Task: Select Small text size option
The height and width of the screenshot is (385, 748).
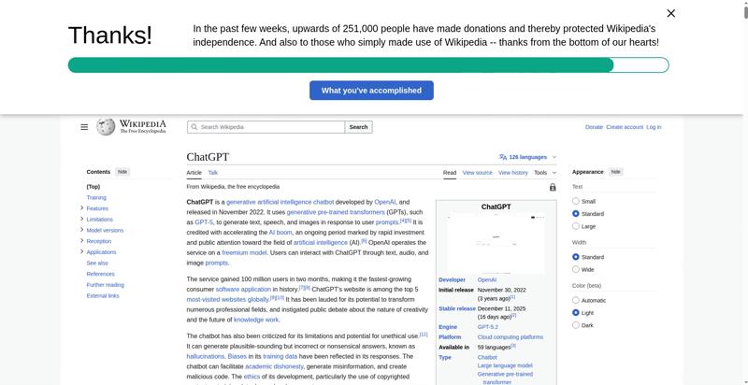Action: coord(576,201)
